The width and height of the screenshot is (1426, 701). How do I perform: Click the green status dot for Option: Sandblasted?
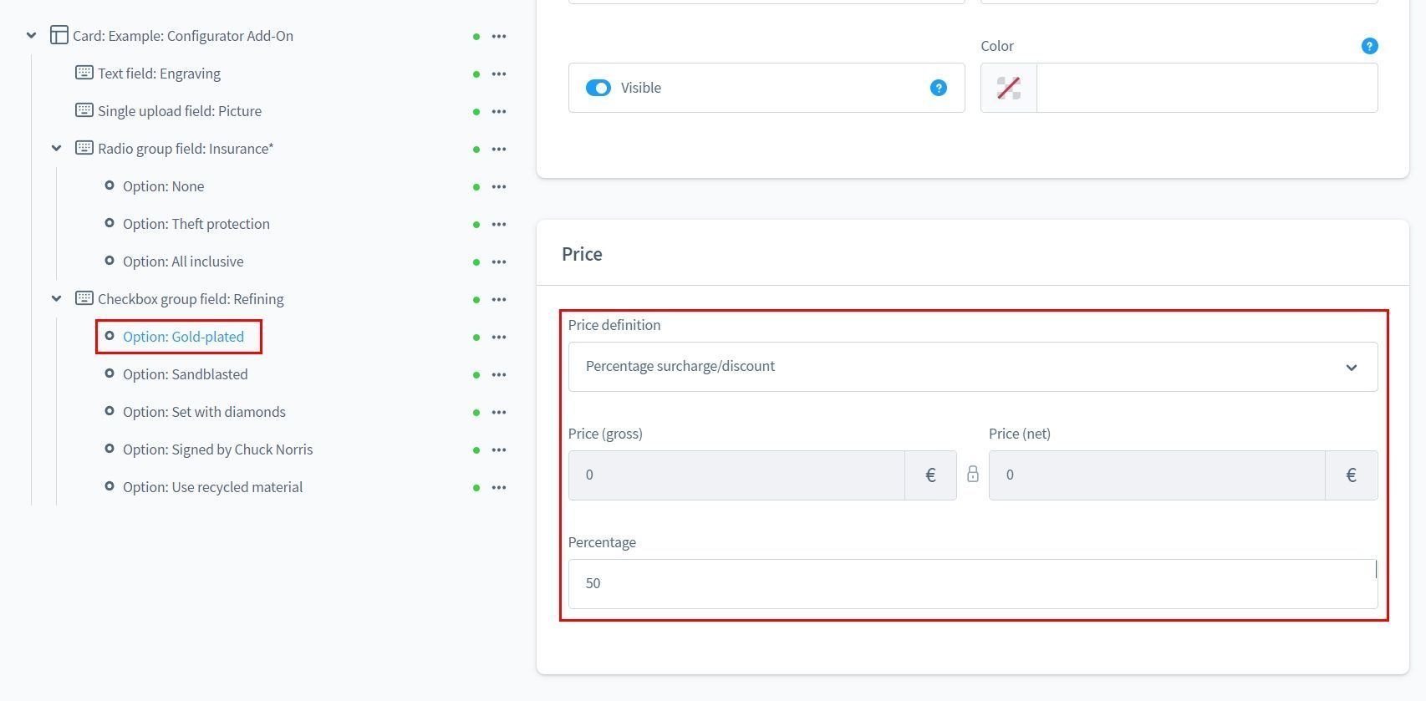(476, 375)
